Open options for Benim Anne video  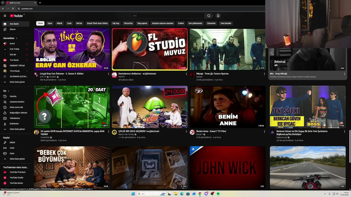tap(264, 131)
